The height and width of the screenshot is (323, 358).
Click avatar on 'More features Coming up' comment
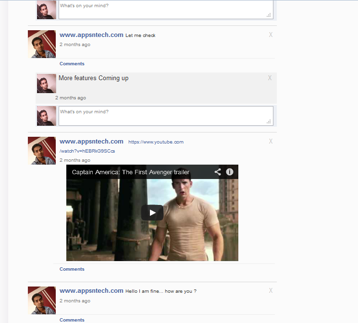pos(47,83)
